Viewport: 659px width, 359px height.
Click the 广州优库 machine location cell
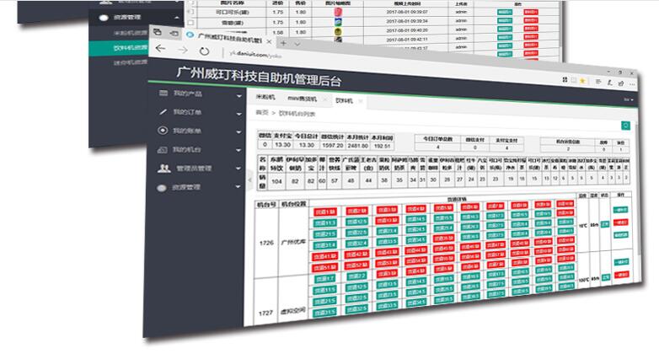(293, 243)
